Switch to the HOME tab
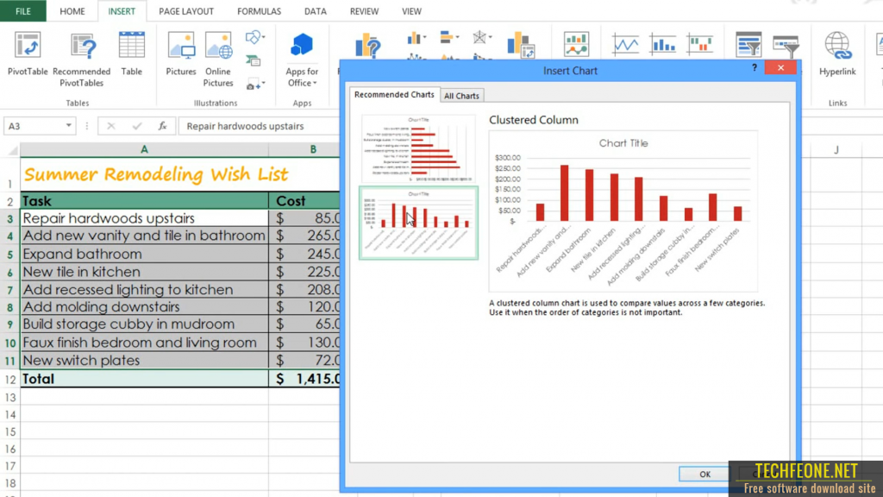Image resolution: width=883 pixels, height=497 pixels. pyautogui.click(x=72, y=11)
